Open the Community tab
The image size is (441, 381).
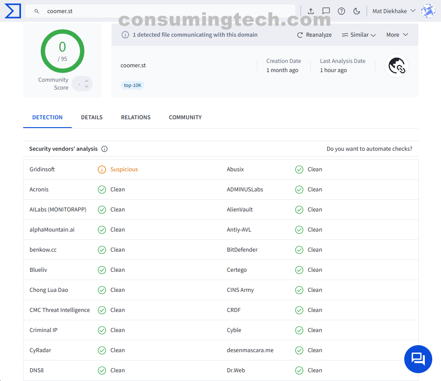(x=185, y=118)
